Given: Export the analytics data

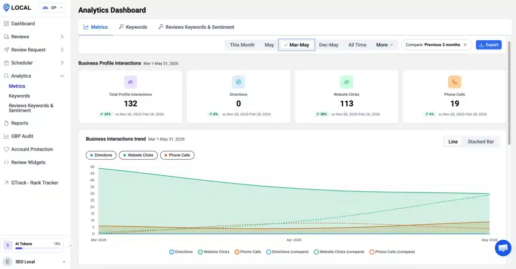Looking at the screenshot, I should coord(489,45).
